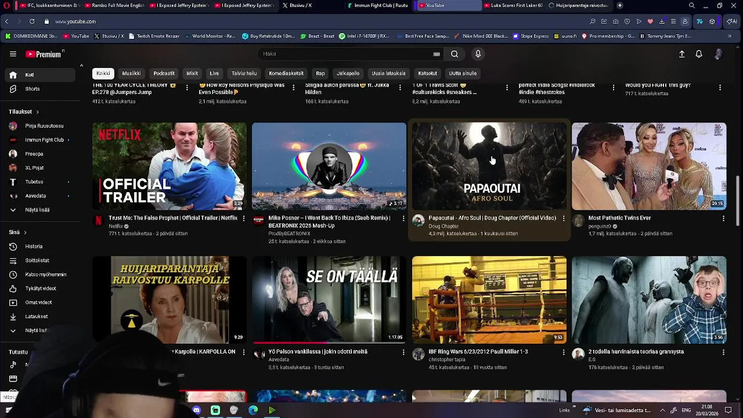The image size is (743, 418).
Task: Select the Musiikki filter chip
Action: coord(131,74)
